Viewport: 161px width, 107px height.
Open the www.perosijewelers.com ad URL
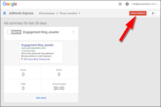coord(33,48)
